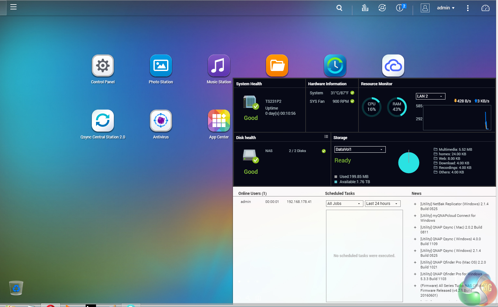Expand the Qsync (Windows) 4.0.0 news item

click(415, 239)
